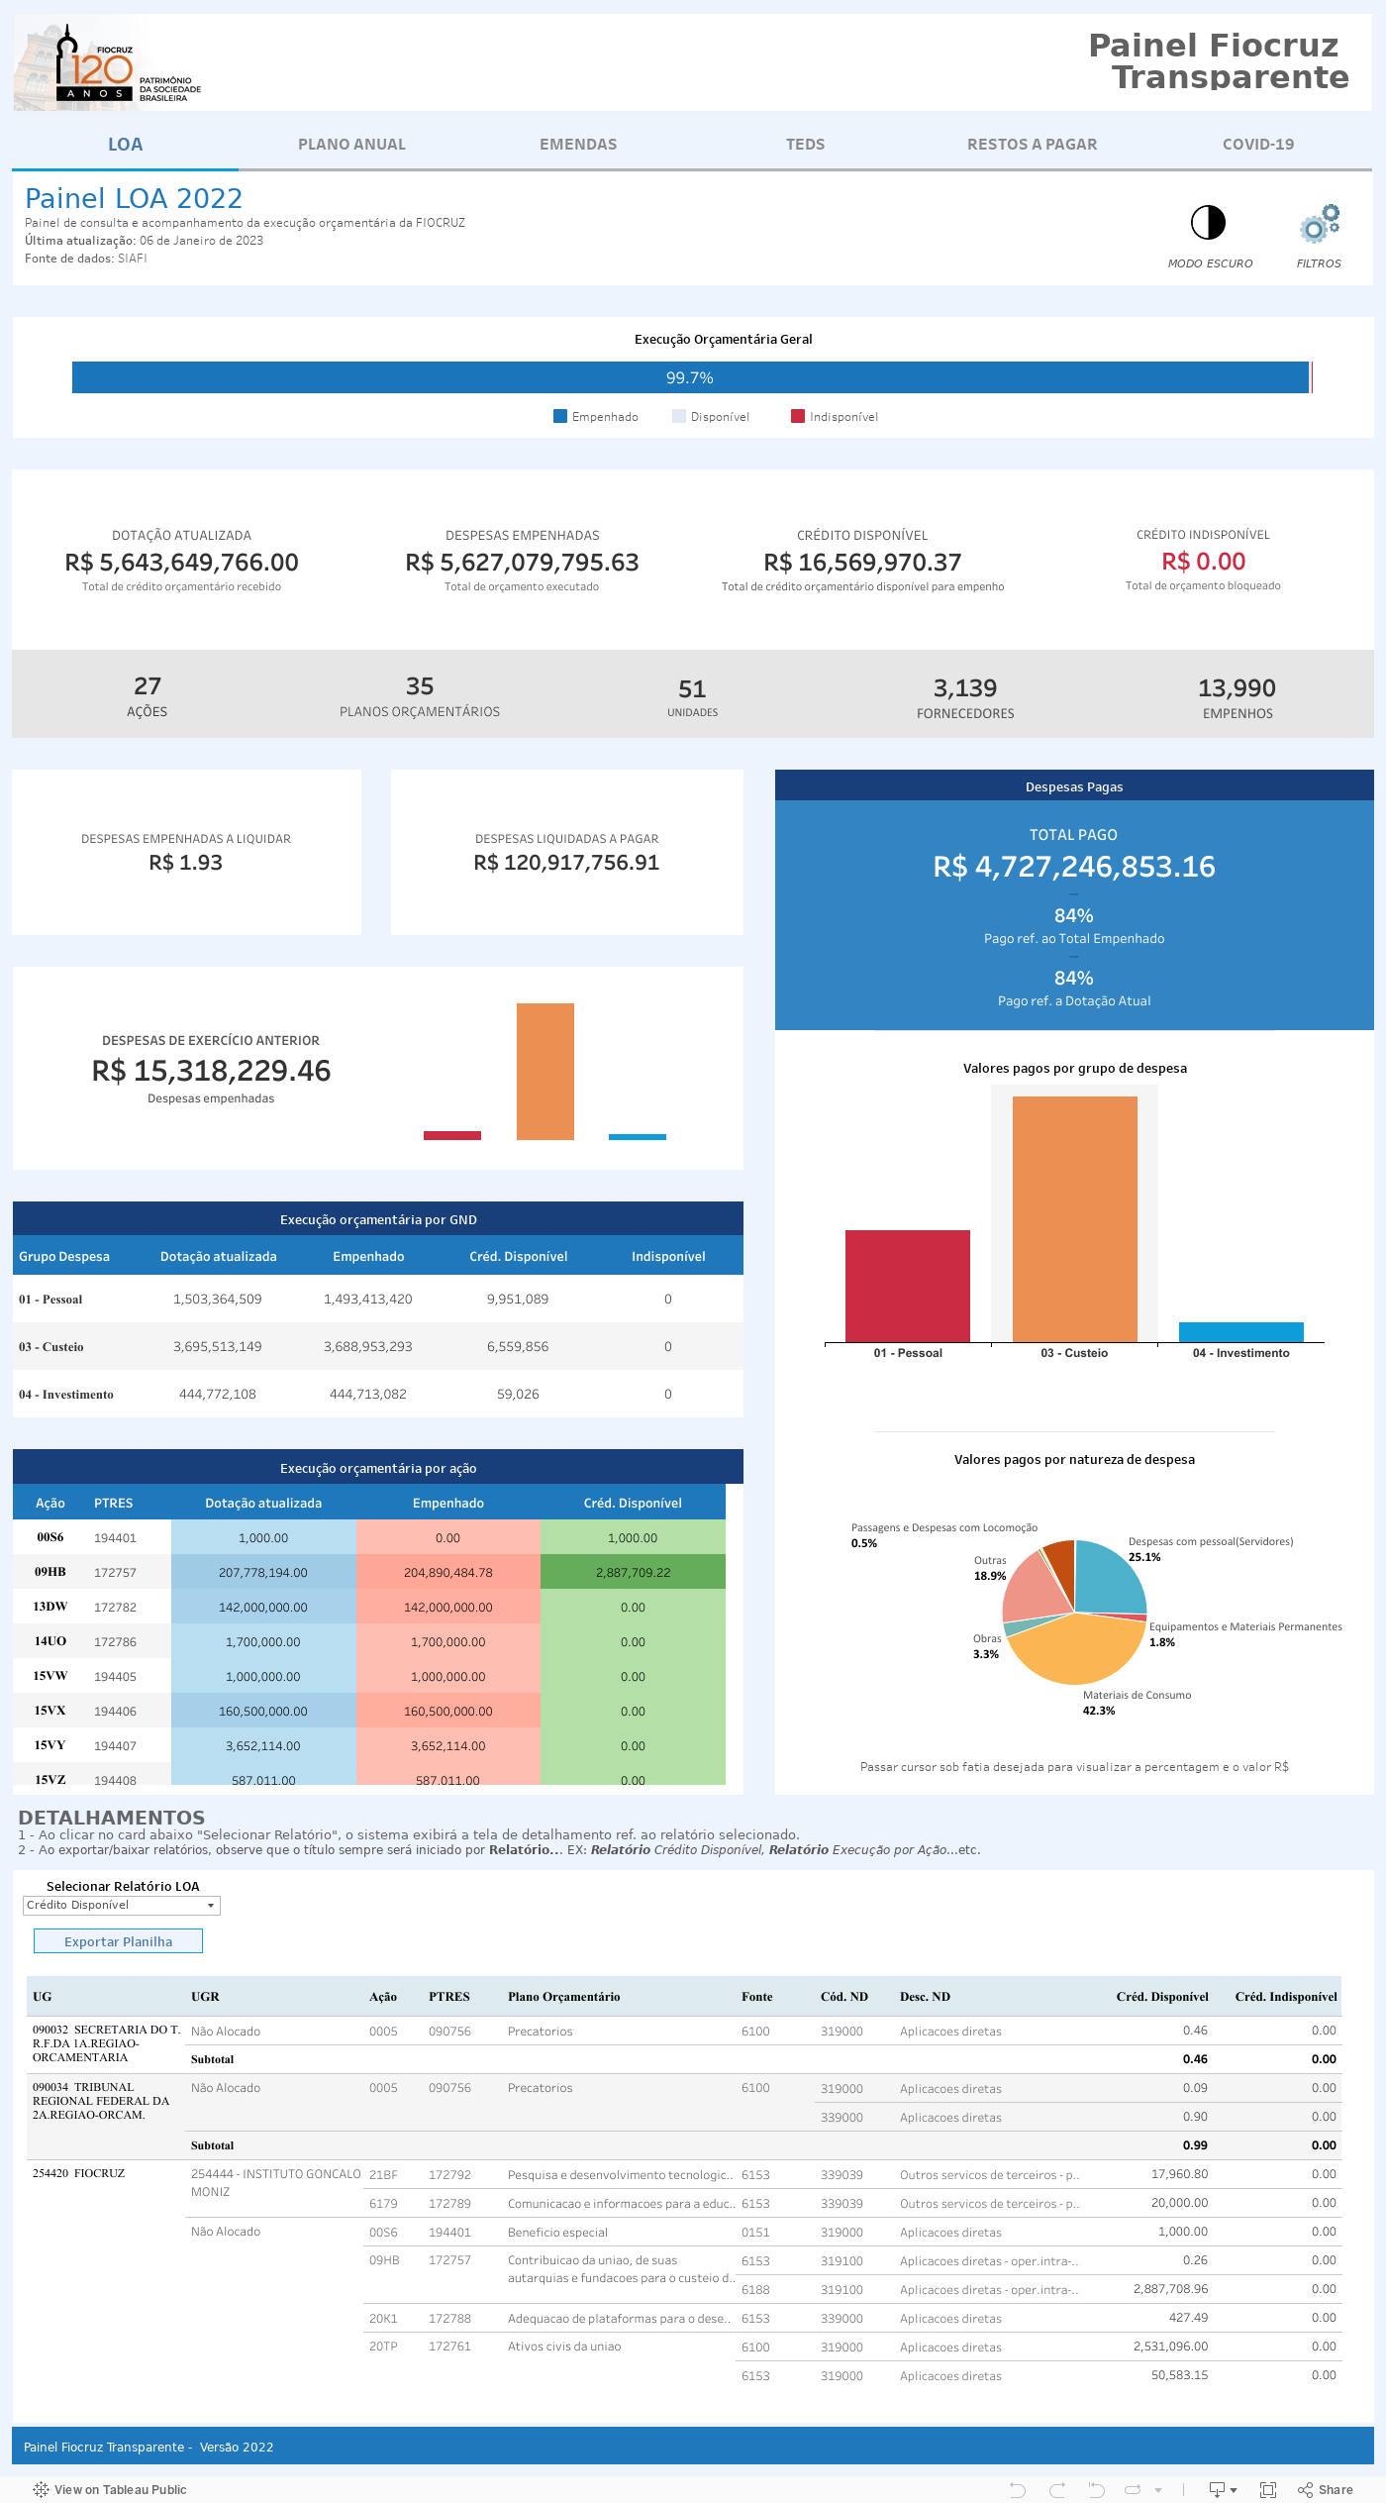The width and height of the screenshot is (1386, 2503).
Task: Click the 3,139 Fornecedores count
Action: click(x=965, y=688)
